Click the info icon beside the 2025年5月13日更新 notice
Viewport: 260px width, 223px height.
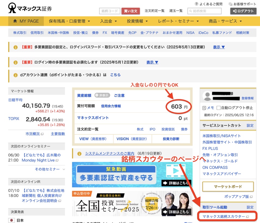(16, 47)
